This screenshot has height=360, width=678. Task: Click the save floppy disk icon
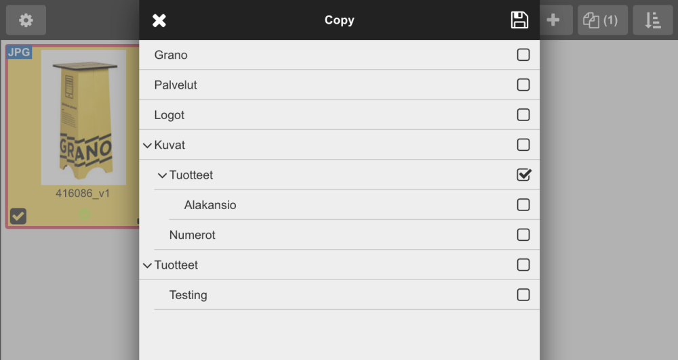tap(519, 20)
